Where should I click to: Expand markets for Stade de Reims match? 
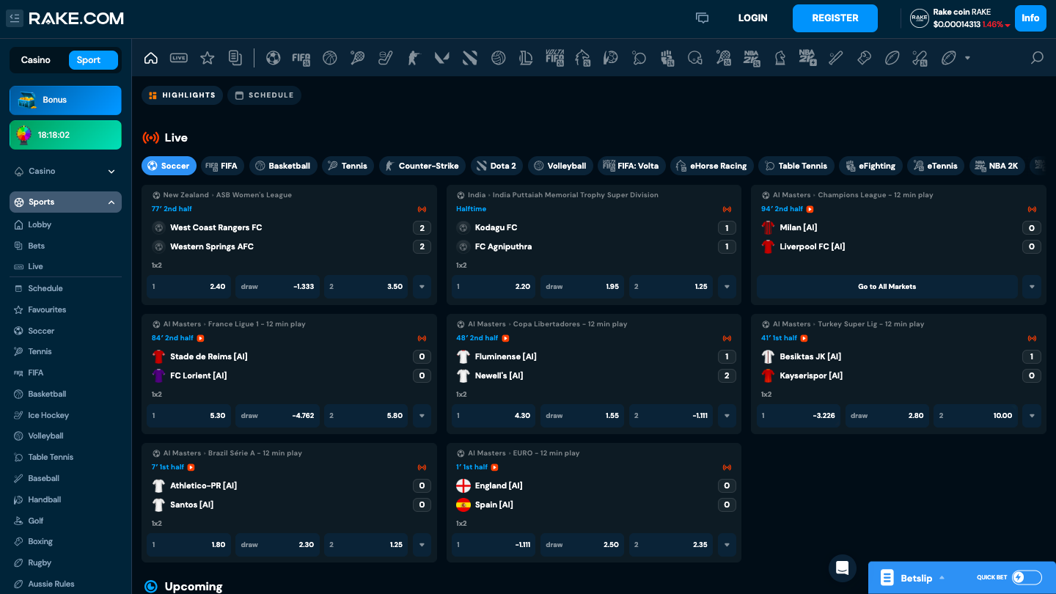422,416
